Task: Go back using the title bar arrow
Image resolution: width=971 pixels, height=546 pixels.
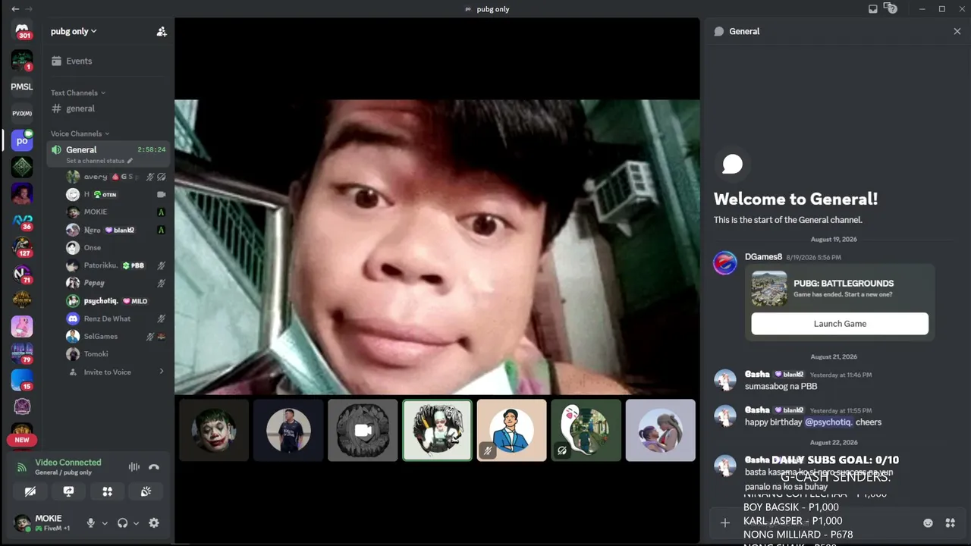Action: 15,9
